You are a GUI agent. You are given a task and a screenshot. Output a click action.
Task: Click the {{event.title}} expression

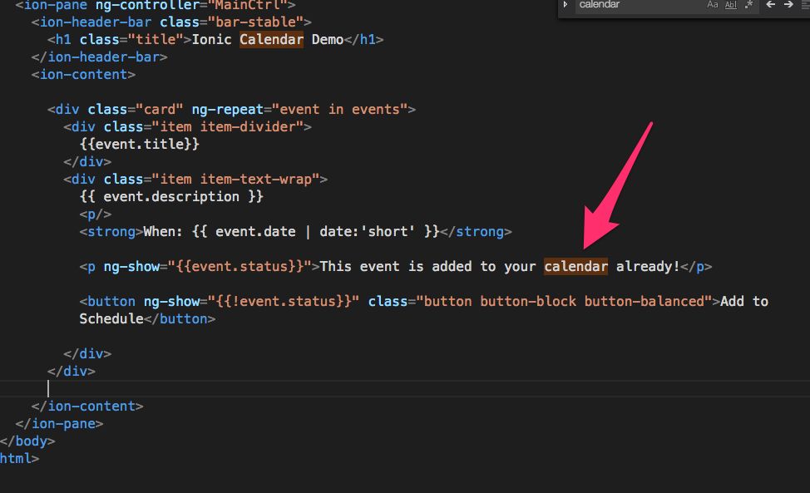coord(139,144)
